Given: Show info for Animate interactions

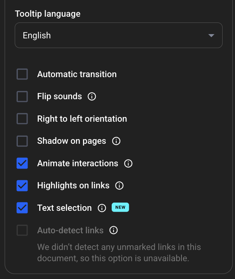Looking at the screenshot, I should [x=128, y=164].
